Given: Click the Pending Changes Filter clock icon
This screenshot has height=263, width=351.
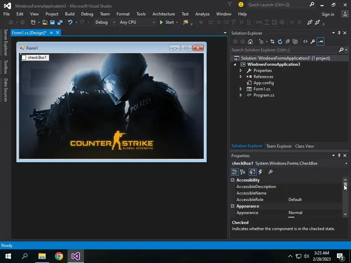Looking at the screenshot, I should (x=261, y=41).
